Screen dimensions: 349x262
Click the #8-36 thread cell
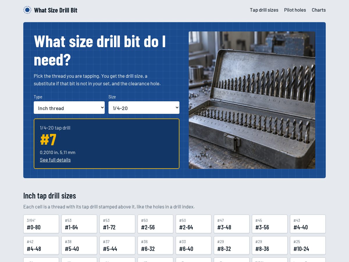coord(270,245)
